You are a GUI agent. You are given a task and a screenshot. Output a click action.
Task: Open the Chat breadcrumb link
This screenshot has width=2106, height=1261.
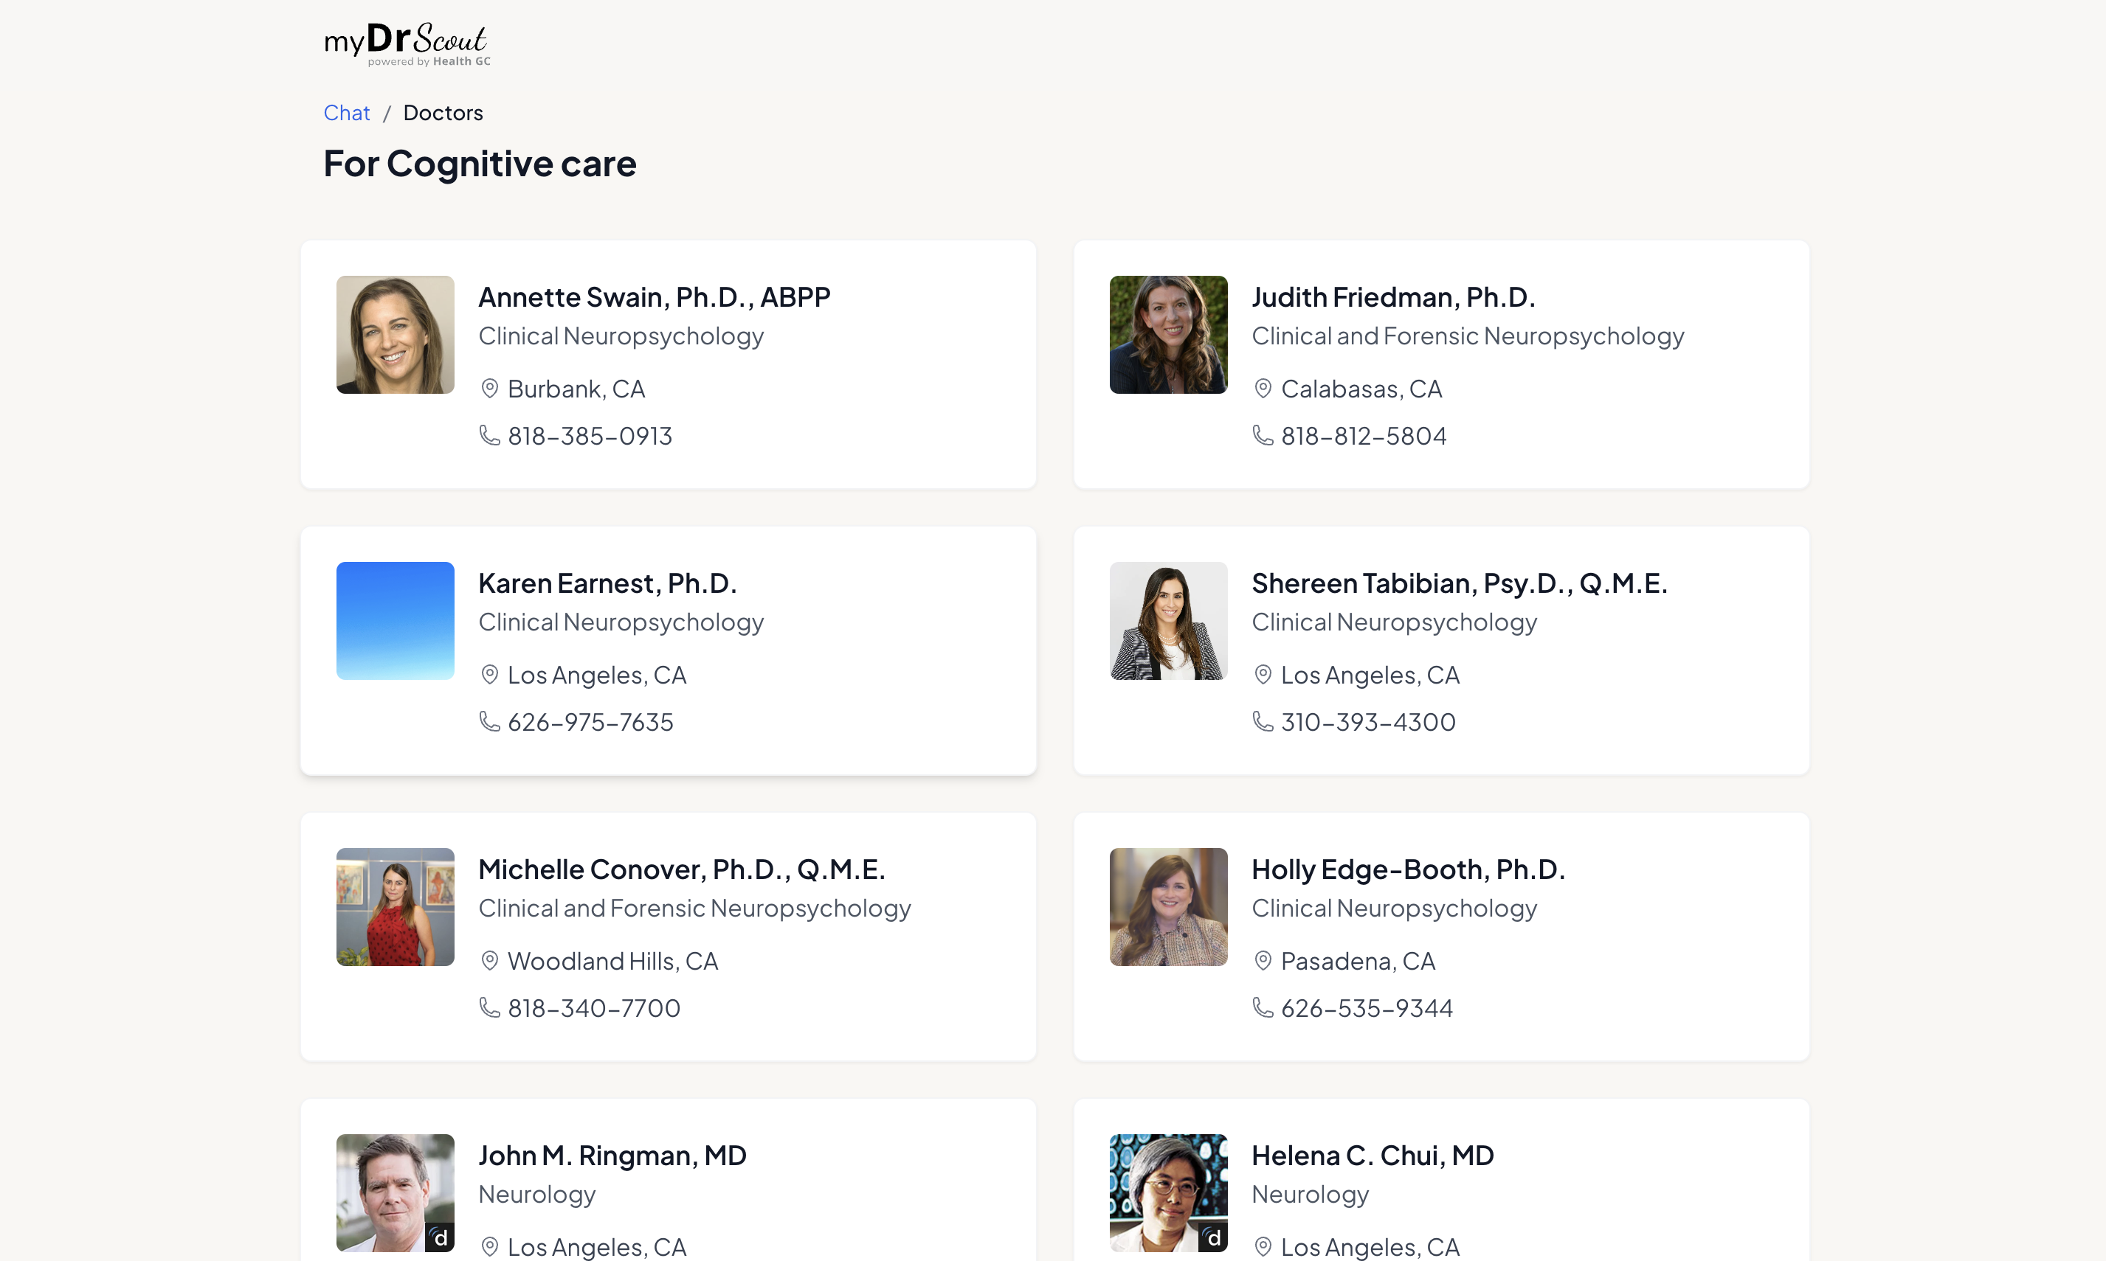click(x=346, y=113)
